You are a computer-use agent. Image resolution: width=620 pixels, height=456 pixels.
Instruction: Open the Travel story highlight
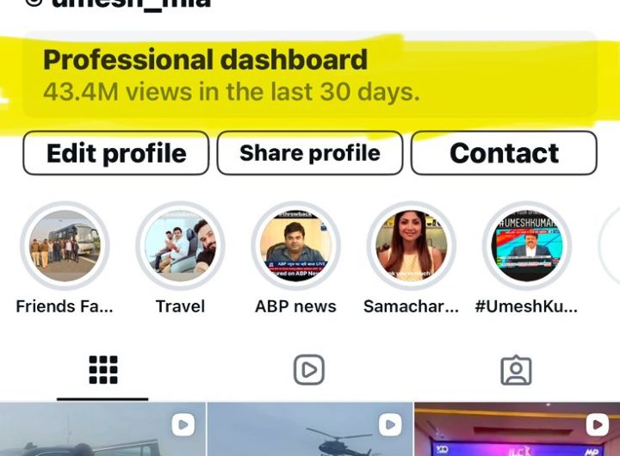(x=180, y=246)
